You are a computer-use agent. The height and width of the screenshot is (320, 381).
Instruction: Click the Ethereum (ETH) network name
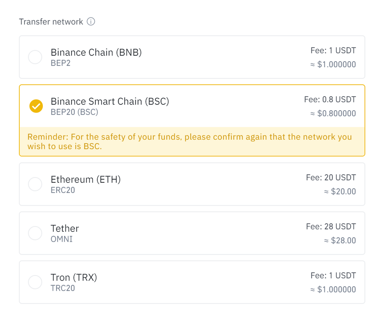click(86, 179)
